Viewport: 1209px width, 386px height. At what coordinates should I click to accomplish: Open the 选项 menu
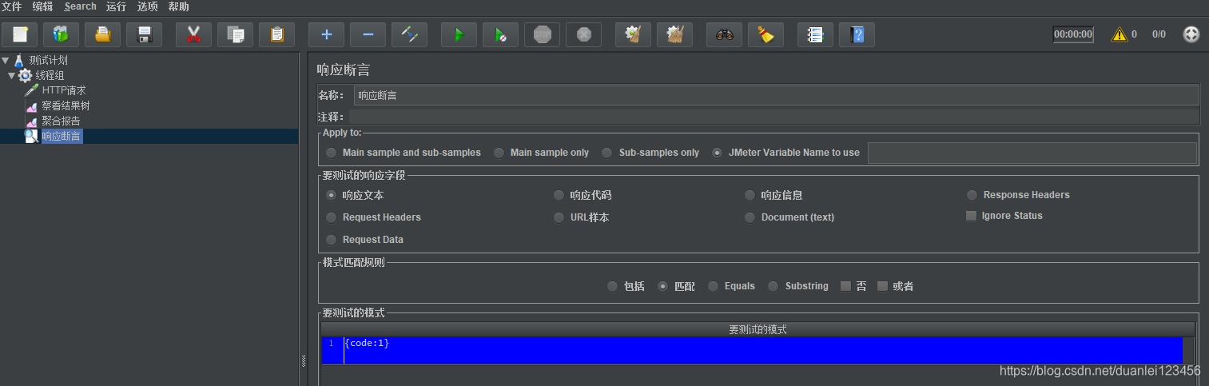(147, 6)
